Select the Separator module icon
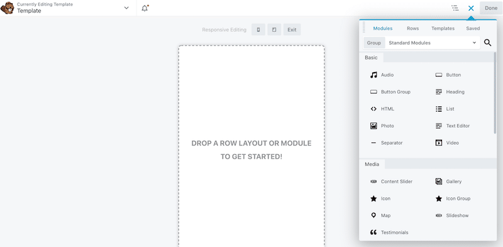This screenshot has height=247, width=503. click(373, 143)
